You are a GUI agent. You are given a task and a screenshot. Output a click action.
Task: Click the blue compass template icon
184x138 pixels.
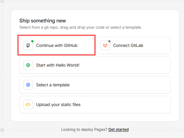click(28, 85)
